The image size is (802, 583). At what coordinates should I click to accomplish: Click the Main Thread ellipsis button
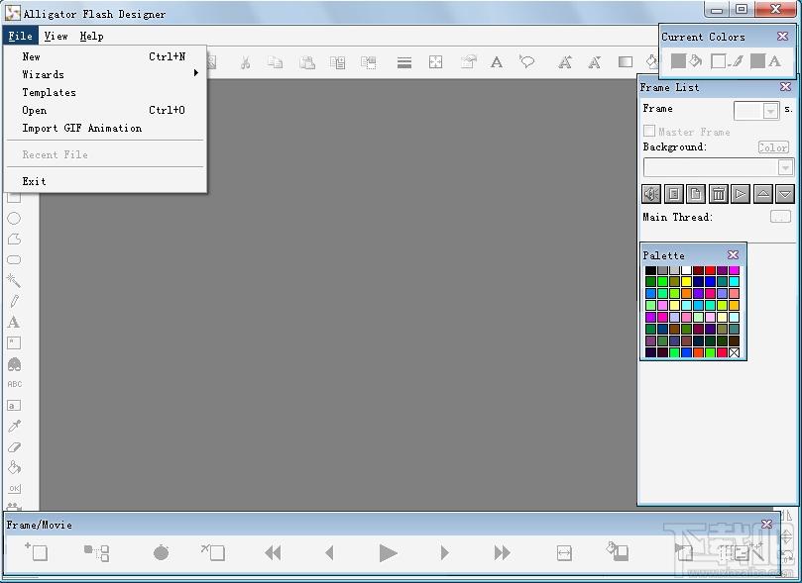pos(780,217)
